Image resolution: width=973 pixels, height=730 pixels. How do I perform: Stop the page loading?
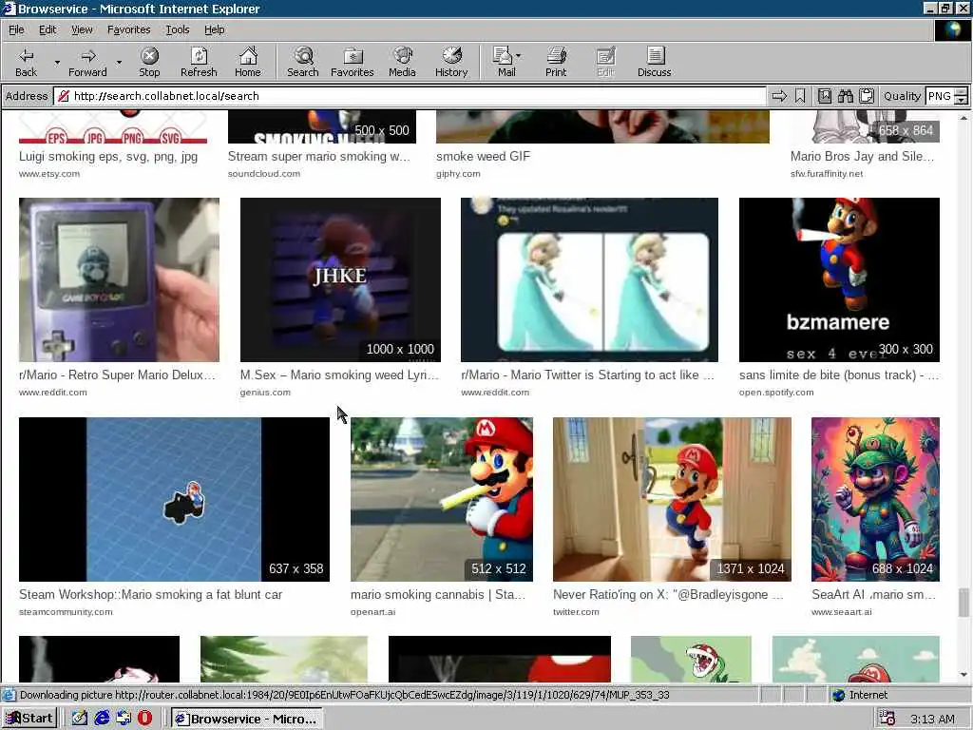(x=149, y=62)
